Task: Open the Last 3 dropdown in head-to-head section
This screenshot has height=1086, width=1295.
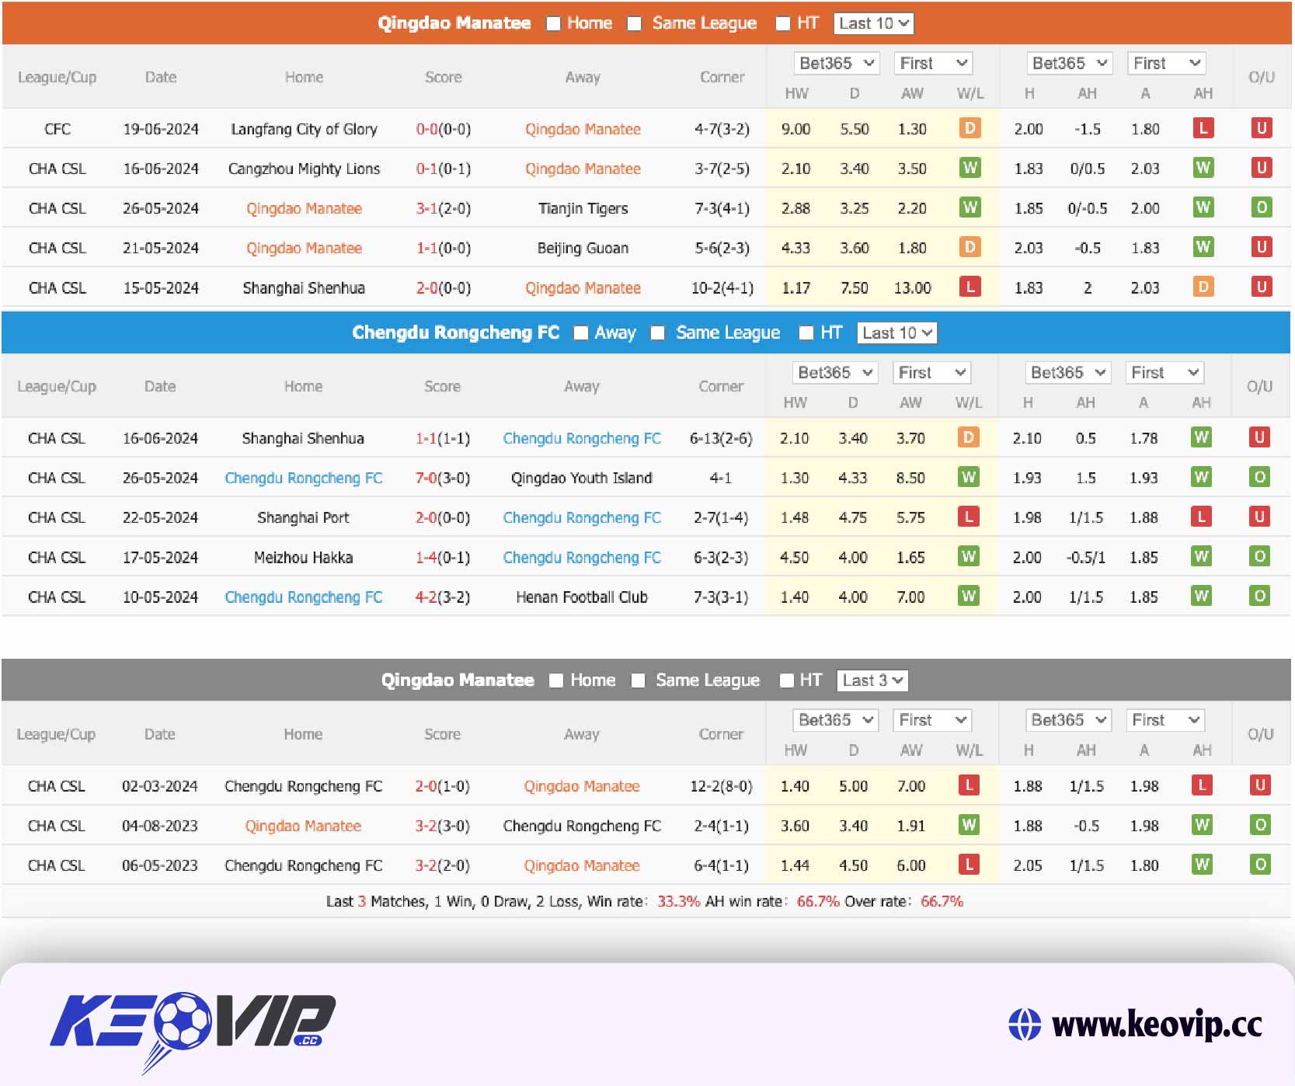Action: point(871,680)
